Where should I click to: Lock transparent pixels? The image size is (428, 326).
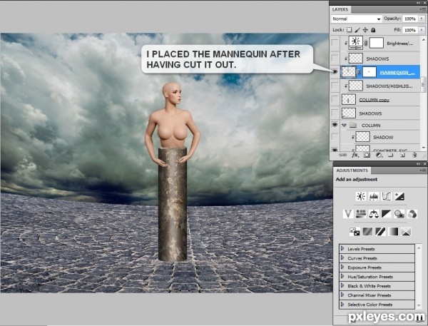click(349, 30)
